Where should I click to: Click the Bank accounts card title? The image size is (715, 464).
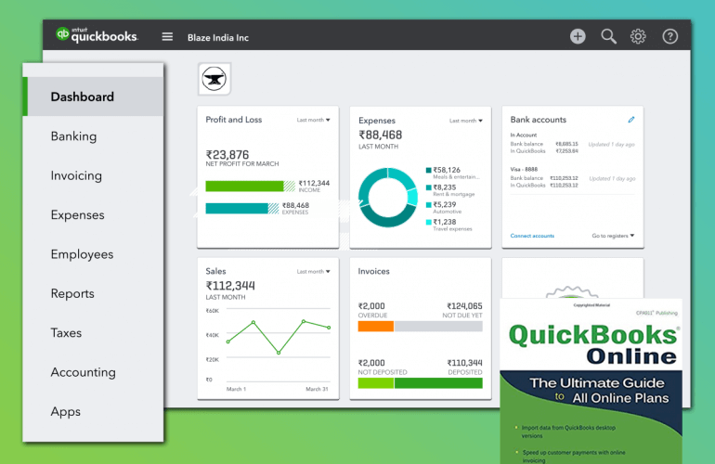538,120
